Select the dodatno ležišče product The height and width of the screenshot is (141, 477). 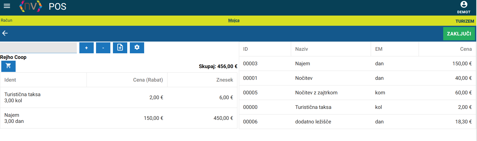coord(357,122)
